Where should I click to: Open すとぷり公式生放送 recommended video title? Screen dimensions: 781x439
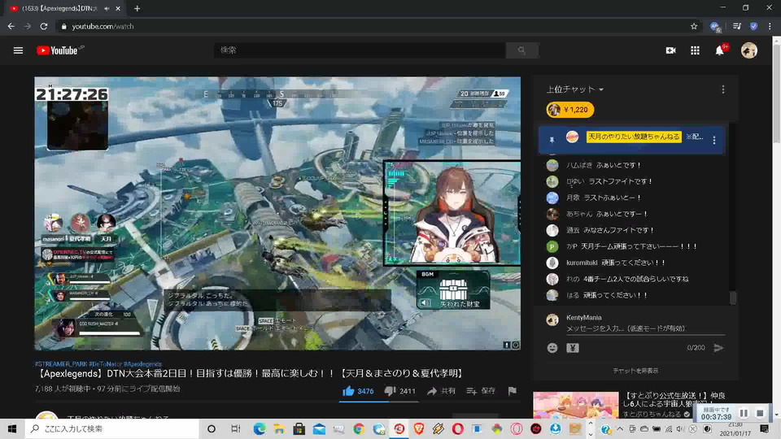(x=675, y=400)
